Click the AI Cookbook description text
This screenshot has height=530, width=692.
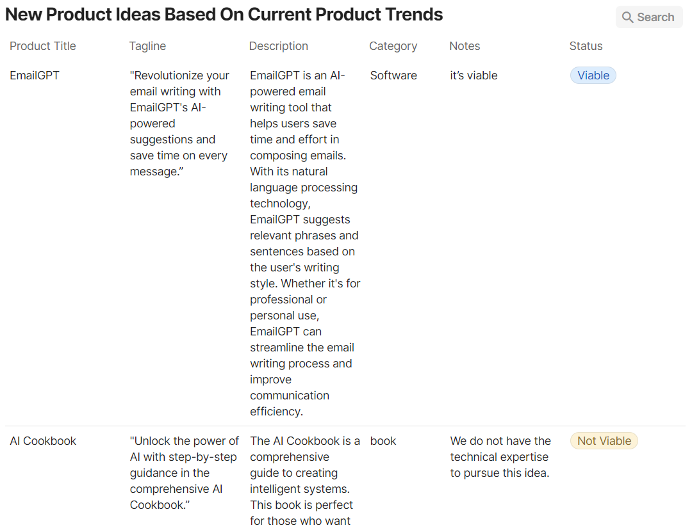pos(304,481)
